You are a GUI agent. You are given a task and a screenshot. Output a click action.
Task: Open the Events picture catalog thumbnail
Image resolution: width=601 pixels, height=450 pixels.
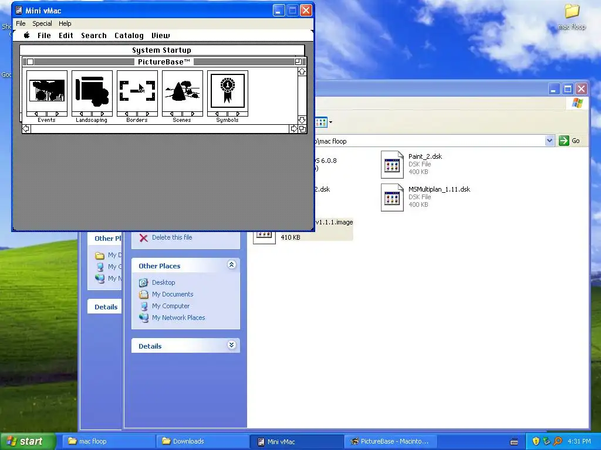pyautogui.click(x=47, y=91)
